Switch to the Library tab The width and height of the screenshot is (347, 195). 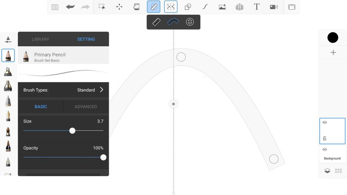pyautogui.click(x=40, y=39)
